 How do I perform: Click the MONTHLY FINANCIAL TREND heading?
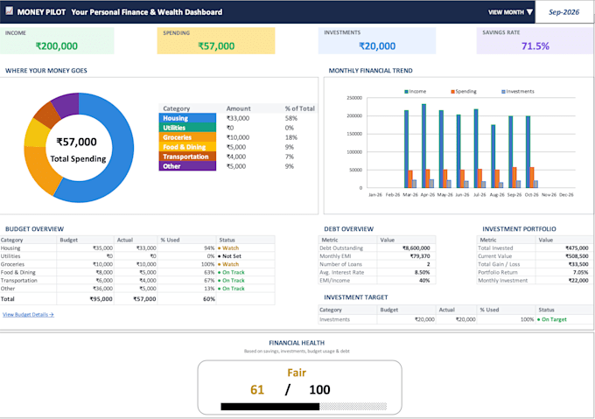pos(370,71)
